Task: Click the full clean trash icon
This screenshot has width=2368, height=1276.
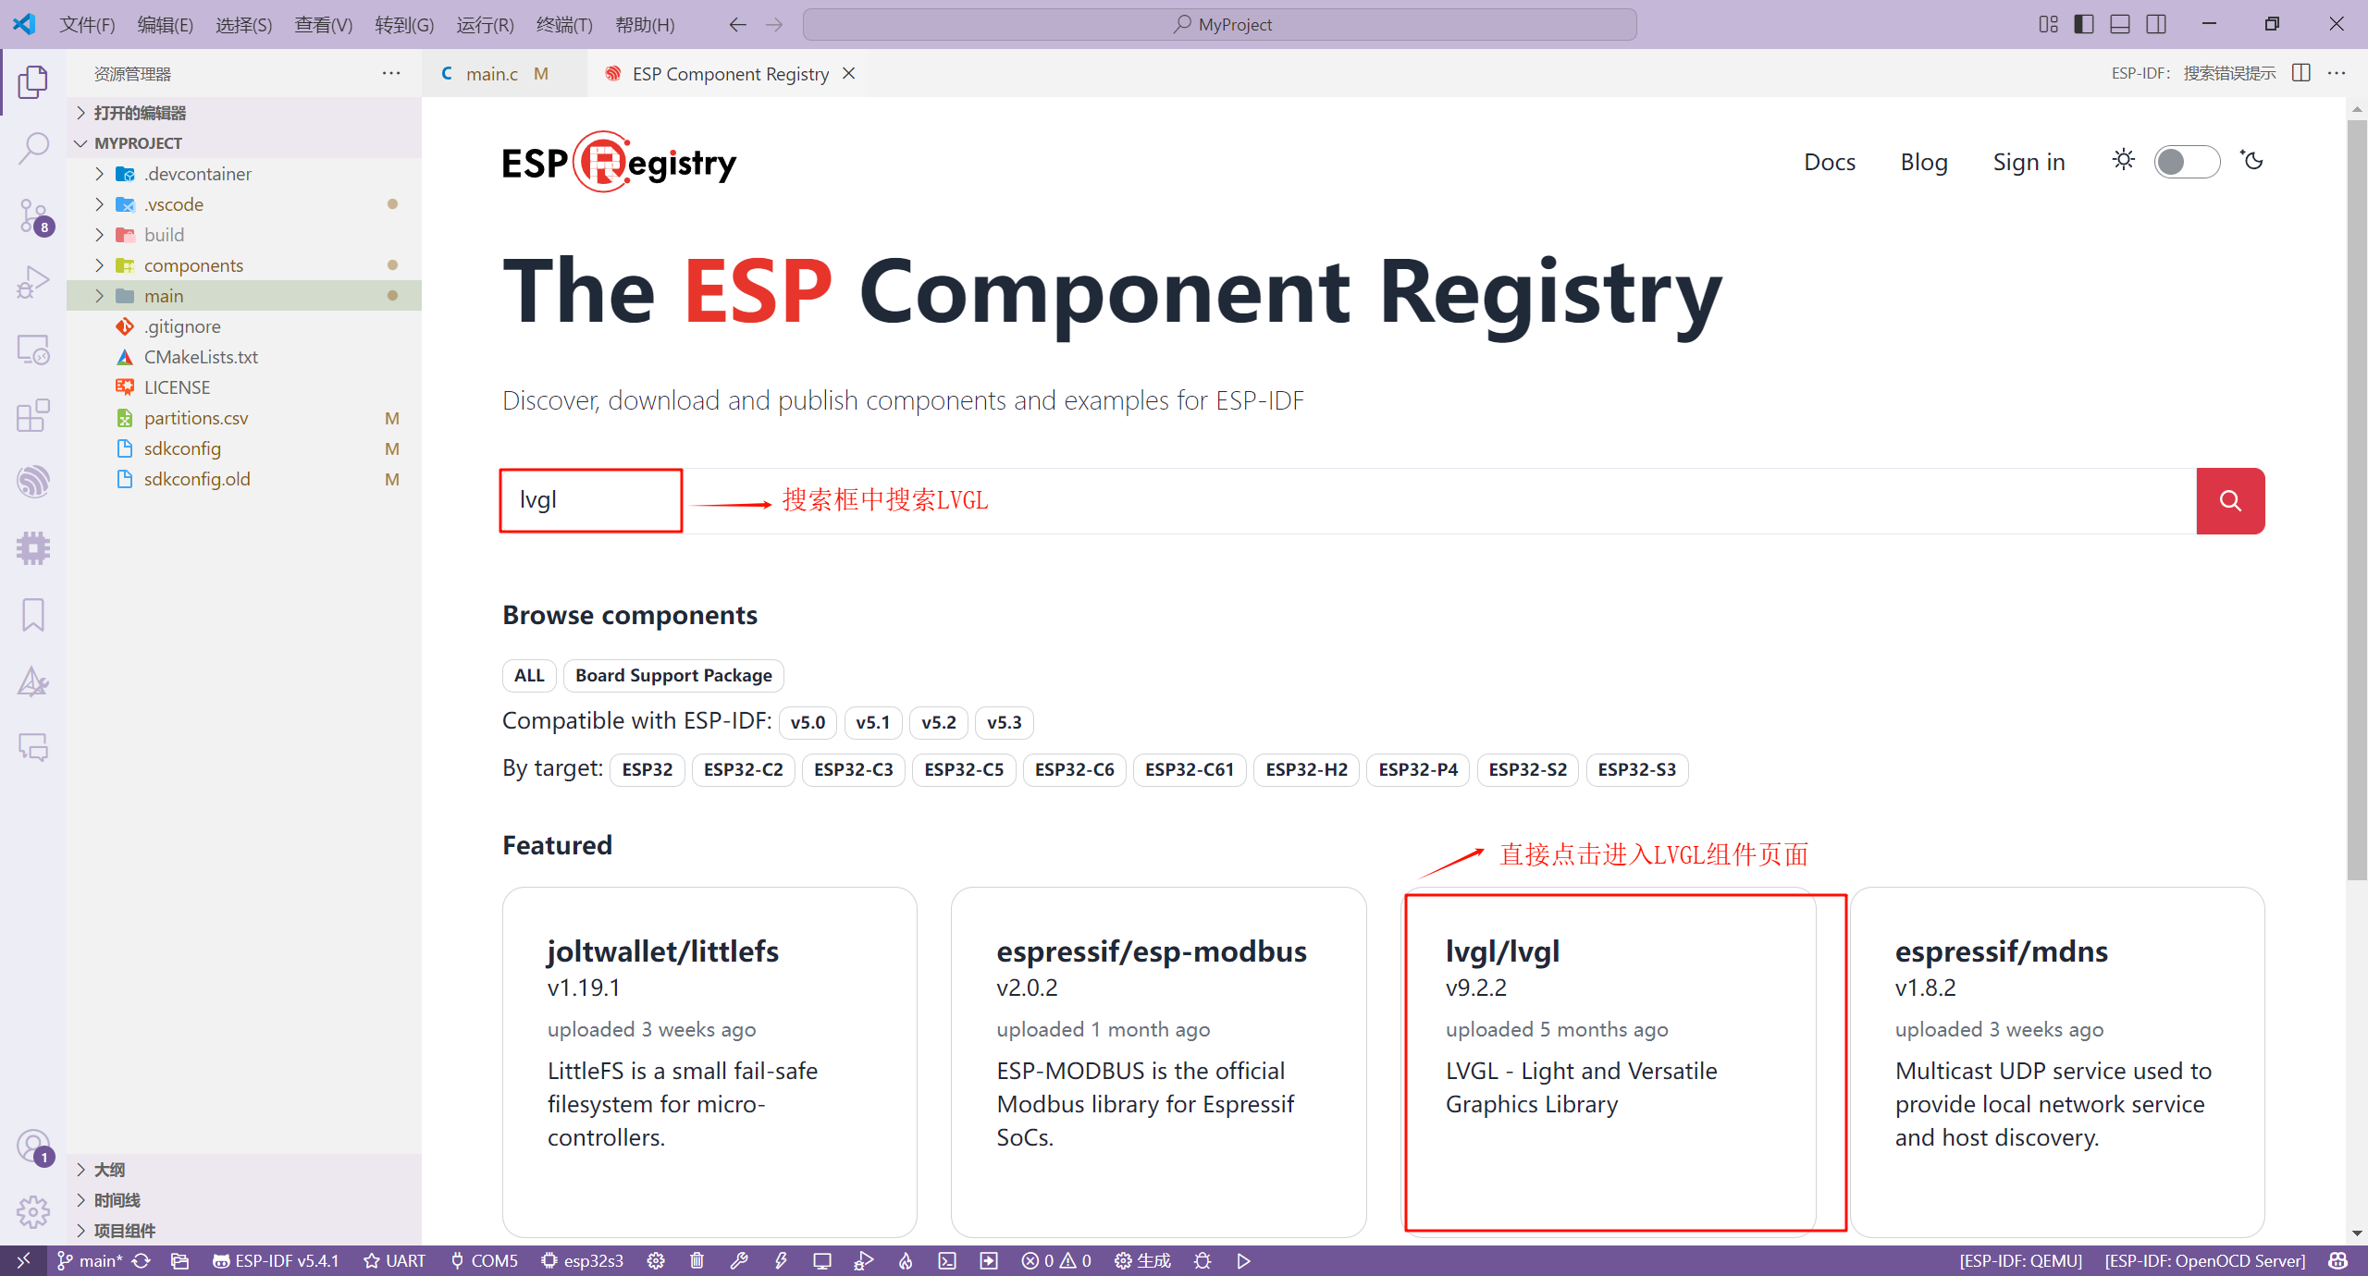Action: tap(697, 1260)
